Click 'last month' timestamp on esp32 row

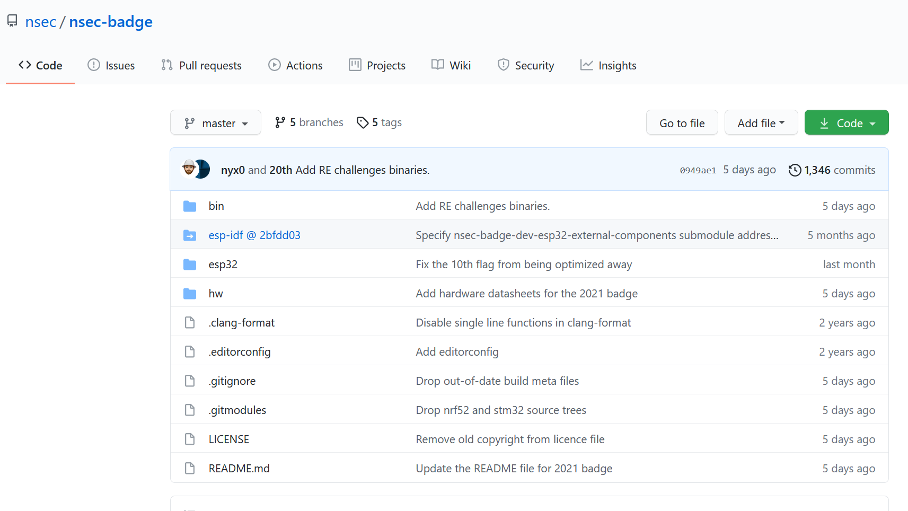(x=849, y=265)
